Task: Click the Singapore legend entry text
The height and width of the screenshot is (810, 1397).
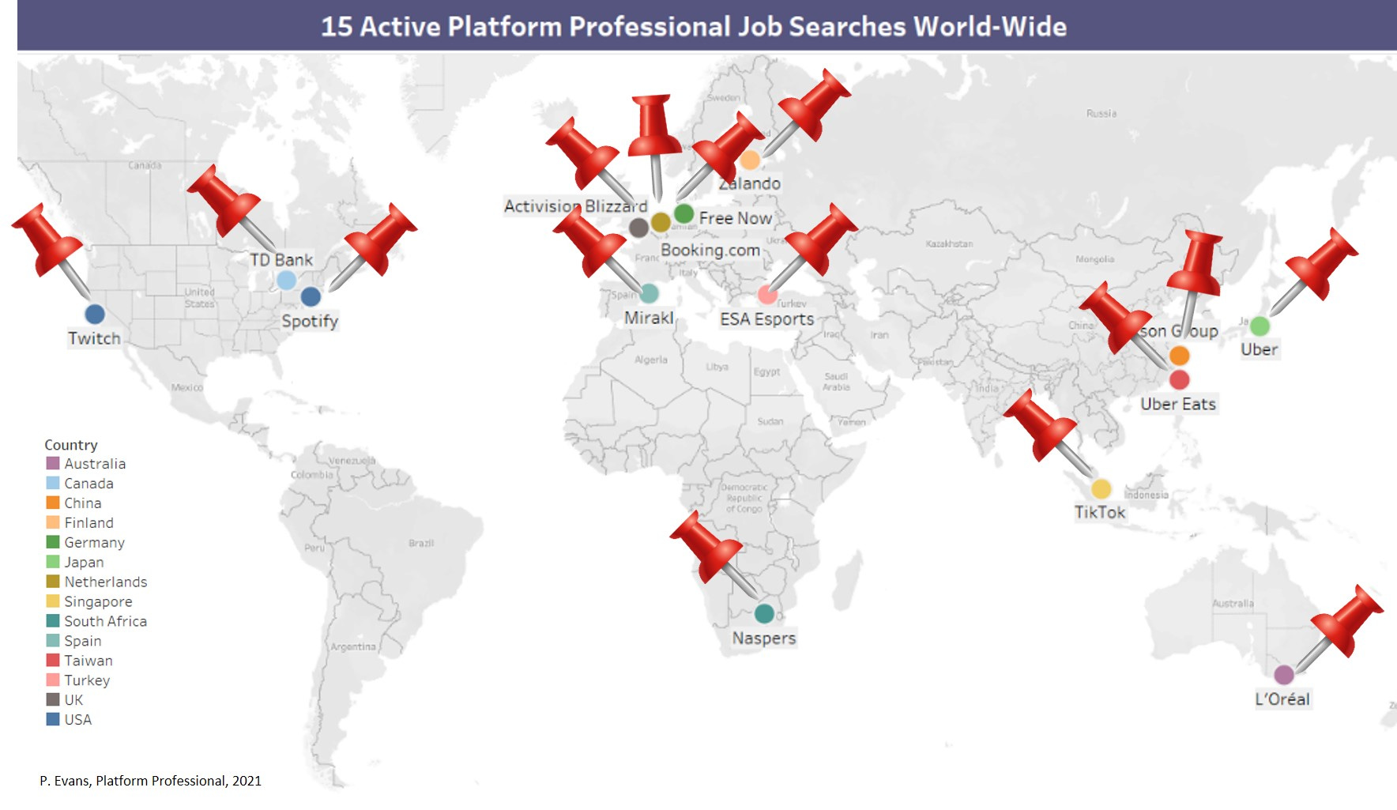Action: coord(98,601)
